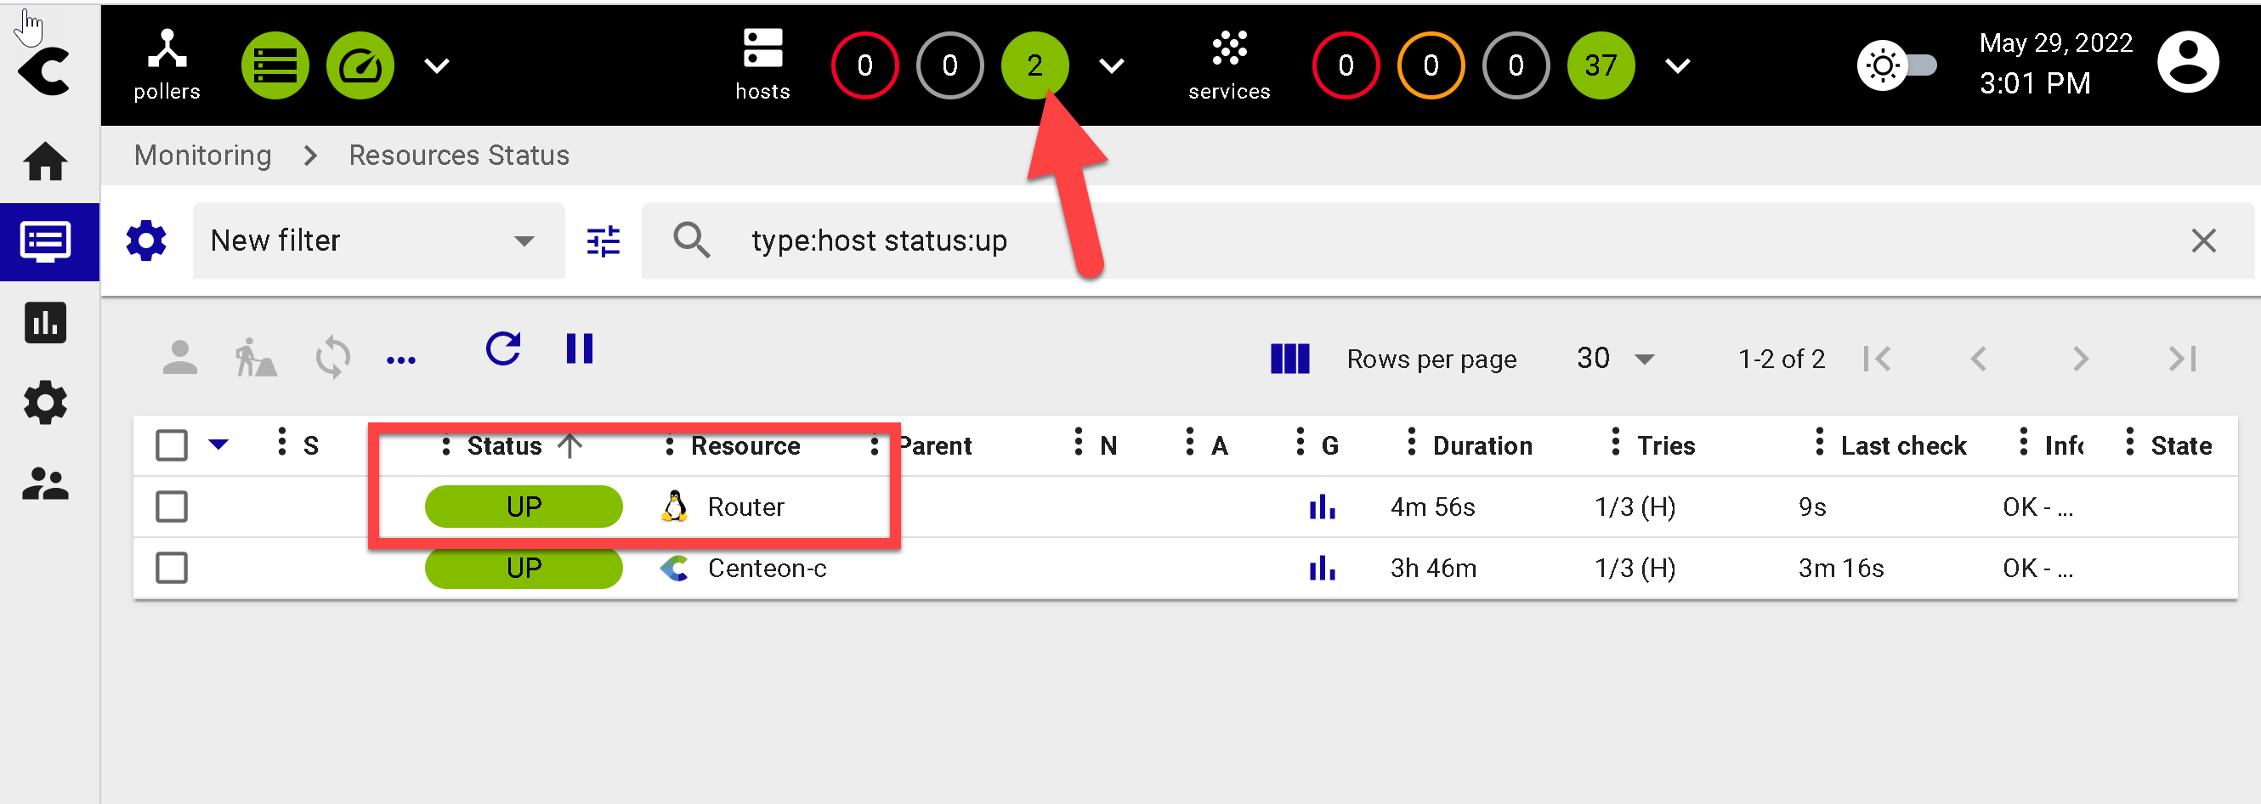Screen dimensions: 2261x804
Task: Click the refresh resources icon
Action: coord(503,349)
